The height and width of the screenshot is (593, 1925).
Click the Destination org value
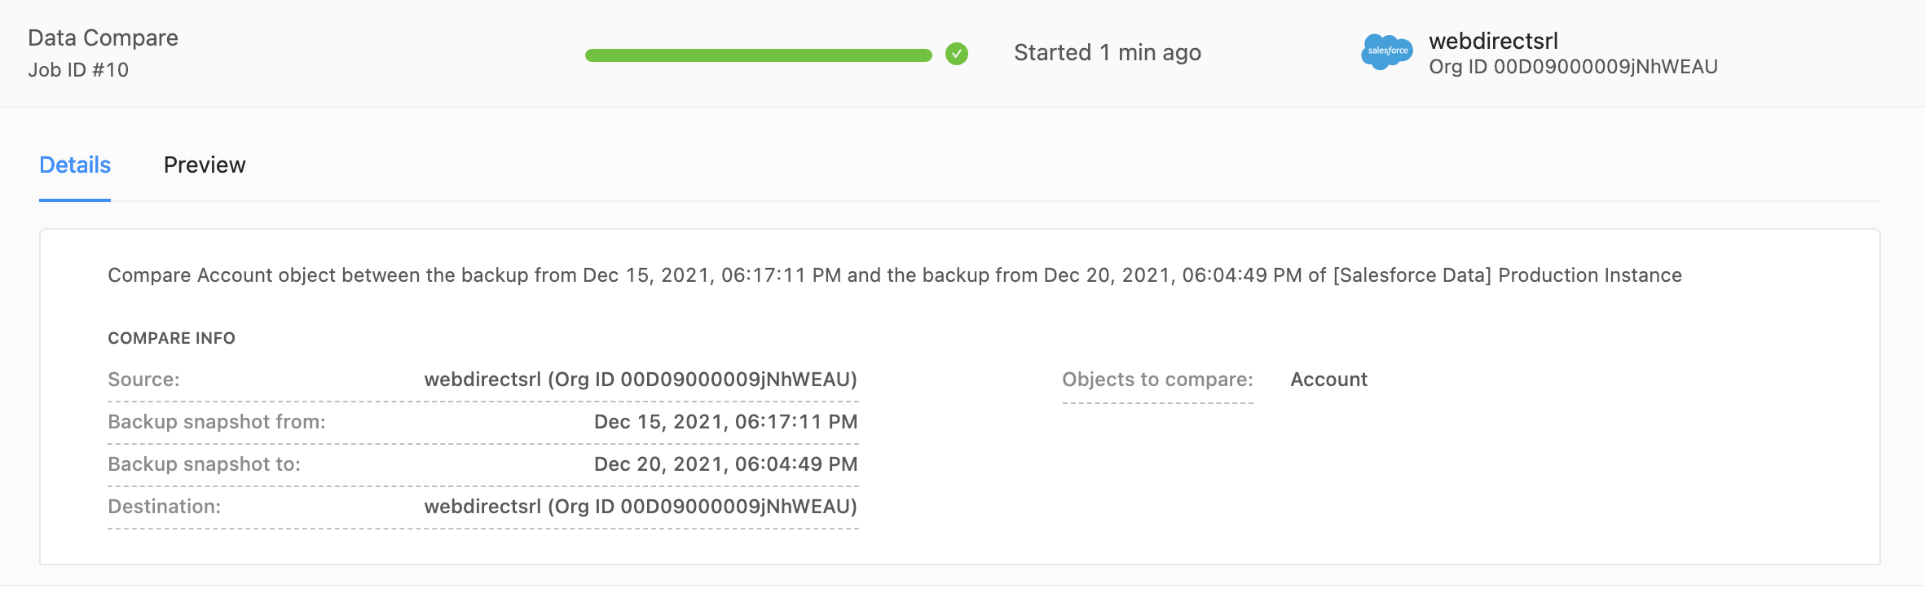641,507
